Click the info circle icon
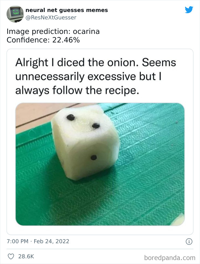Viewport: 200px width, 264px height. (189, 242)
